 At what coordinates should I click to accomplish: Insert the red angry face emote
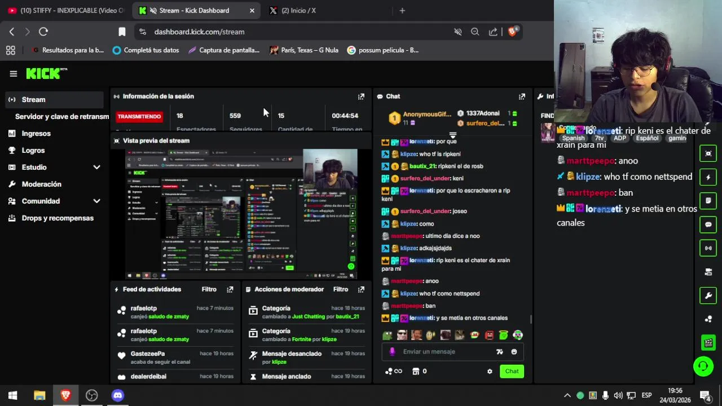(489, 335)
